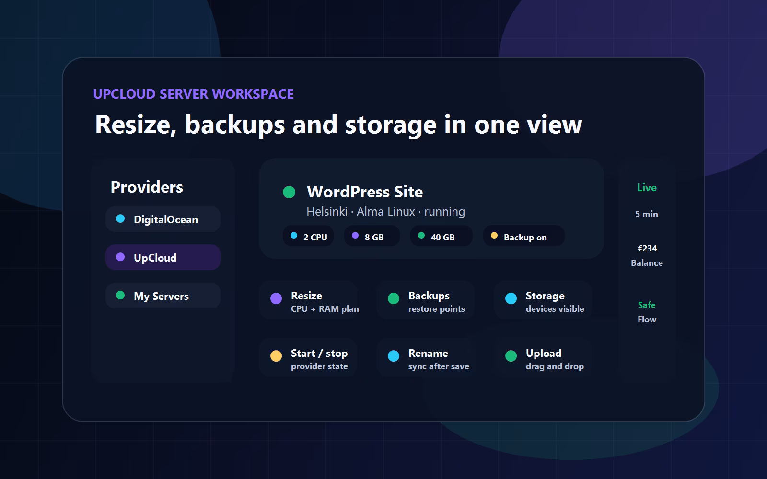Click the yellow Start / stop icon
The width and height of the screenshot is (767, 479).
(276, 356)
